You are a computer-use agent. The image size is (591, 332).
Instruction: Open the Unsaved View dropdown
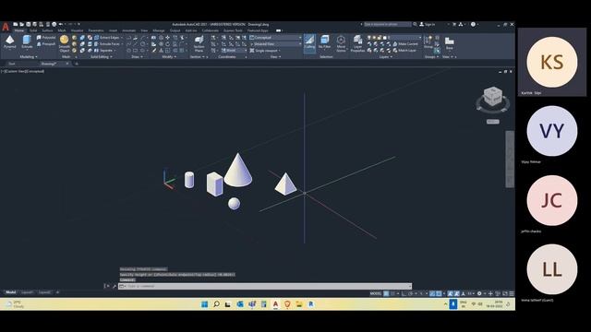(x=275, y=44)
